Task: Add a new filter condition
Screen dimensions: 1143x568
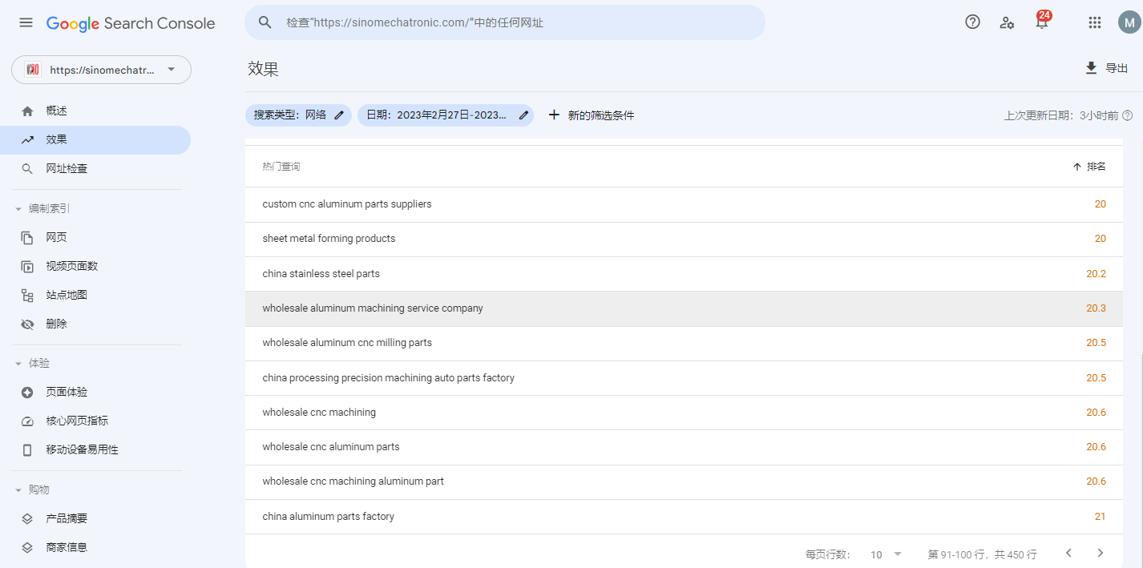Action: (x=591, y=115)
